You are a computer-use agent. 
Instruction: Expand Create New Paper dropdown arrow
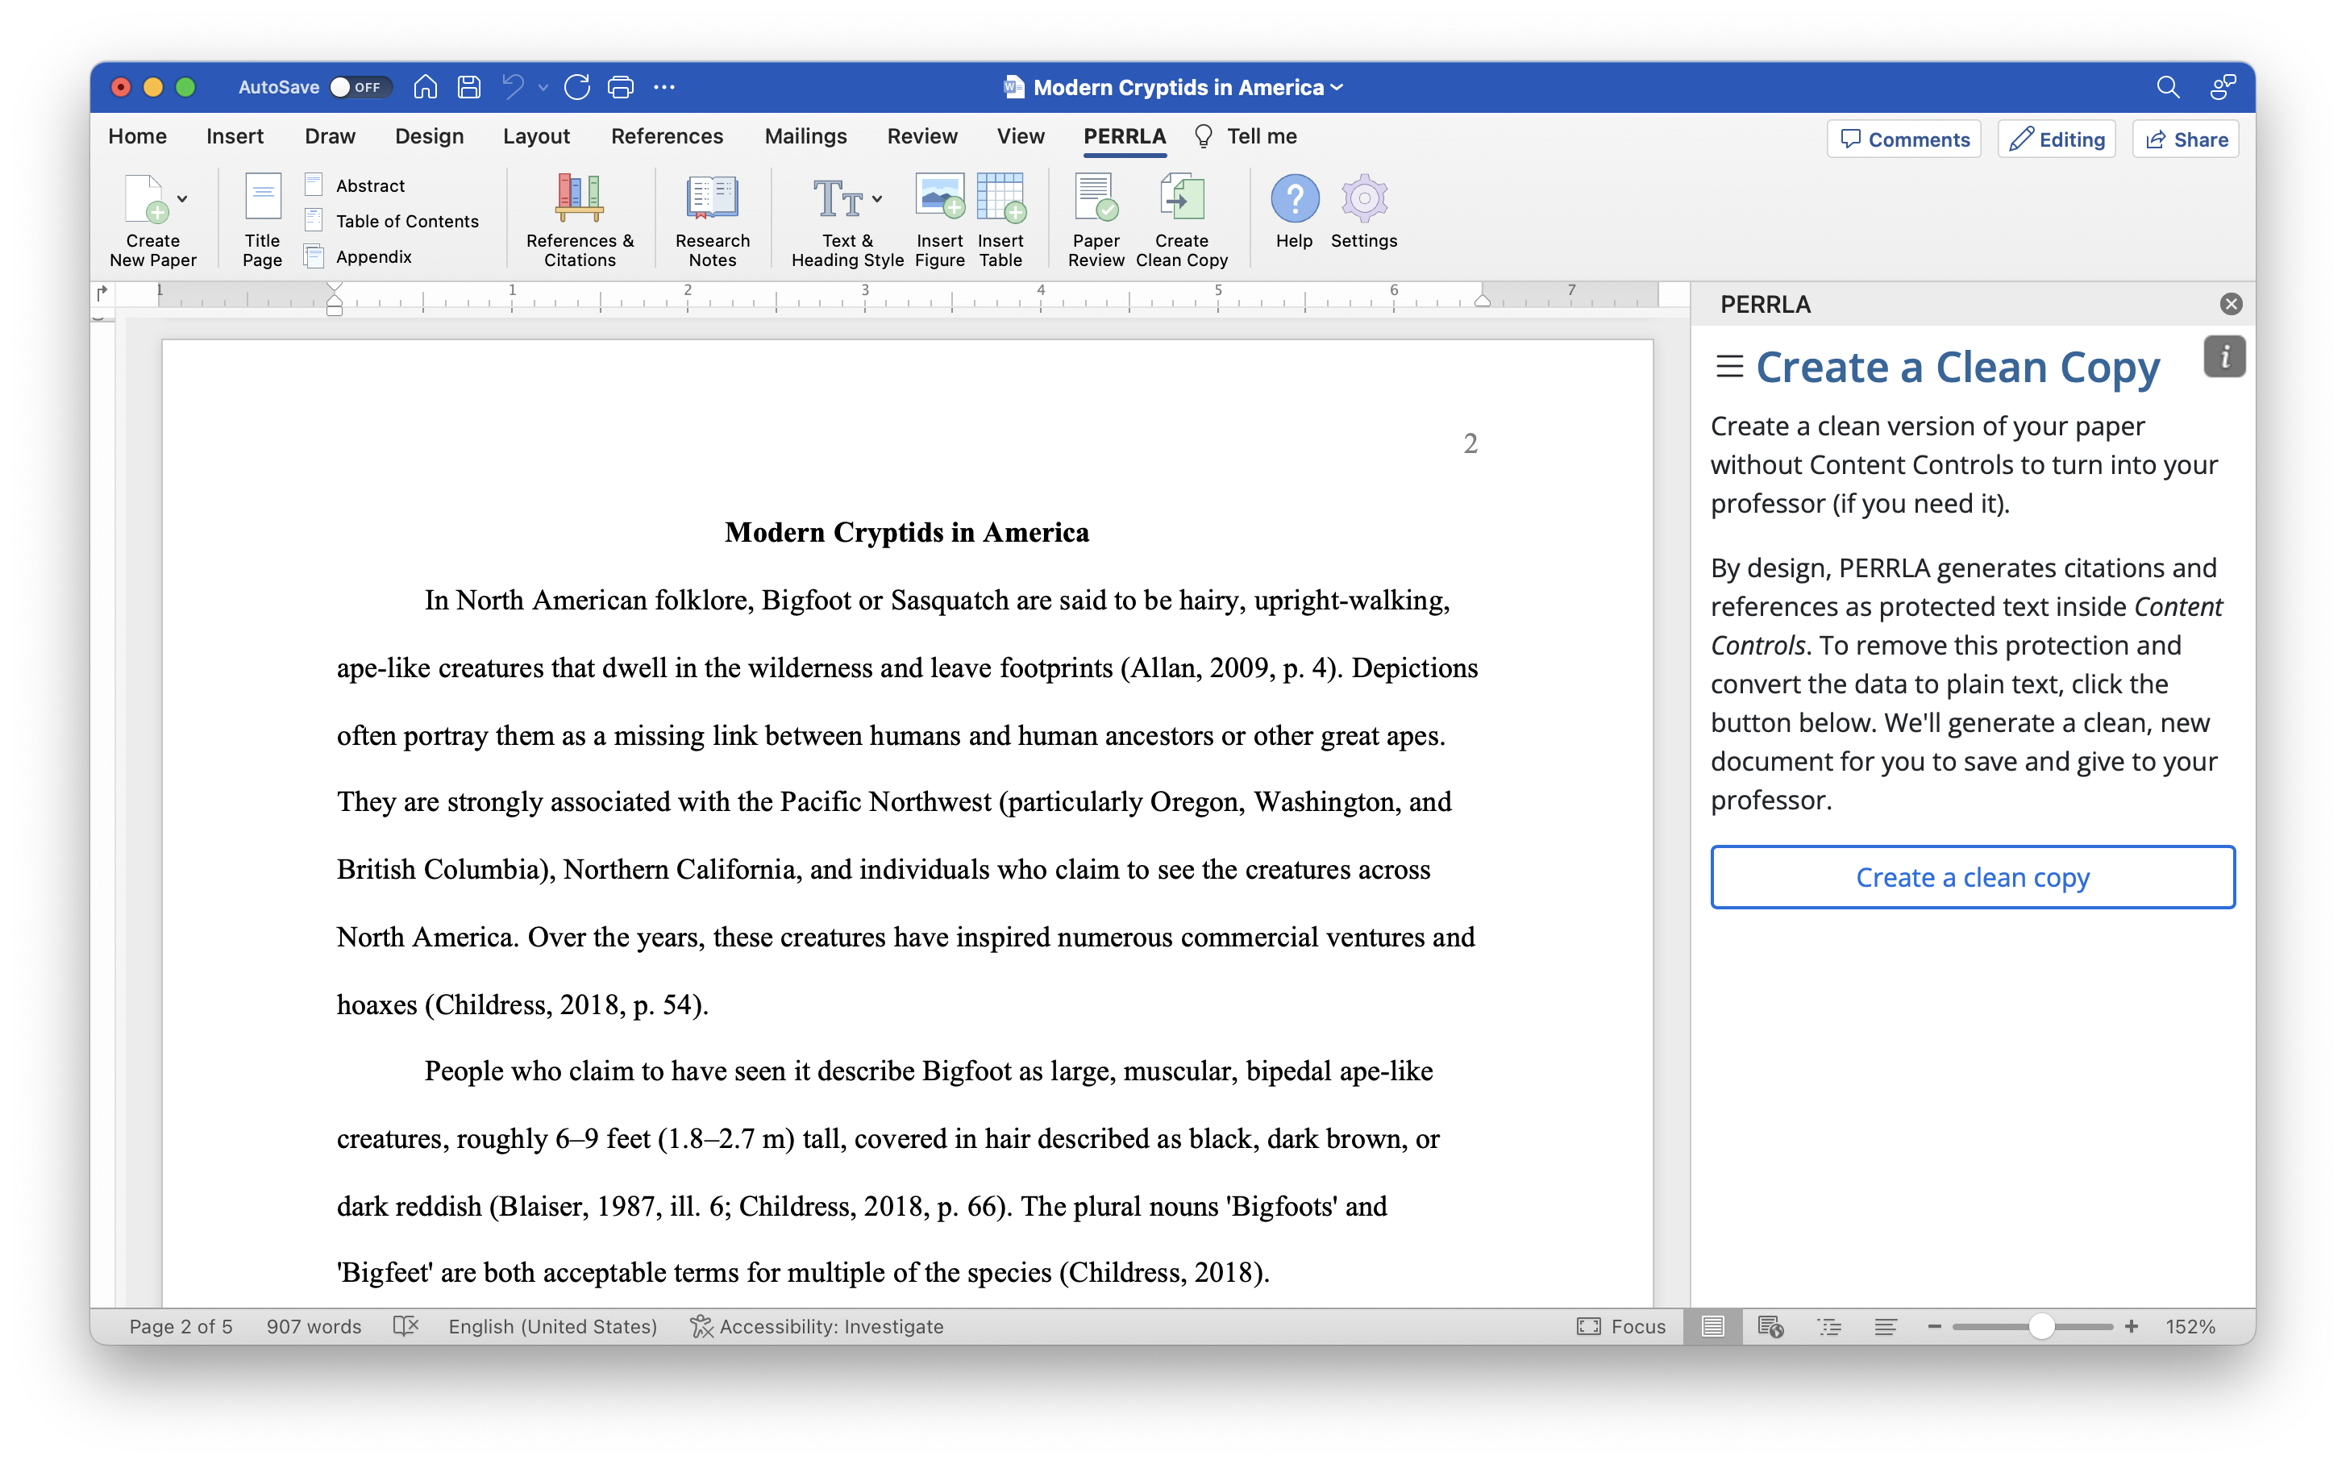[x=182, y=198]
